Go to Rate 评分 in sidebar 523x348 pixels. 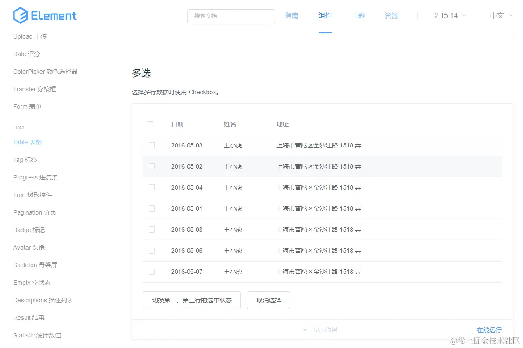pyautogui.click(x=27, y=54)
